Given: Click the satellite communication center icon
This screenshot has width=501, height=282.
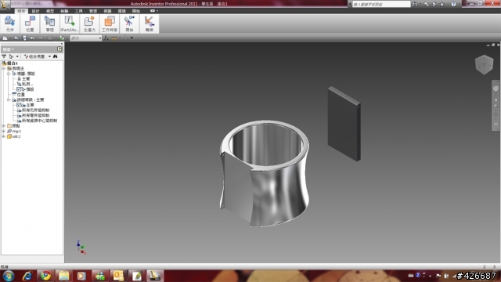Looking at the screenshot, I should click(x=434, y=4).
